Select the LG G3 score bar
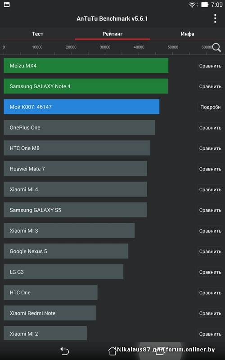 click(63, 272)
